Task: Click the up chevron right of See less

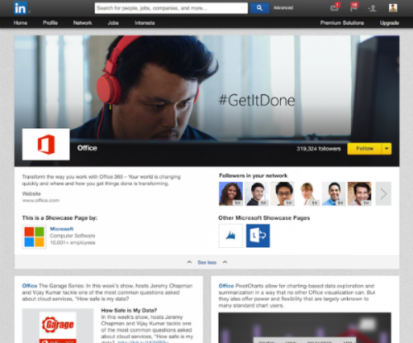Action: tap(225, 262)
